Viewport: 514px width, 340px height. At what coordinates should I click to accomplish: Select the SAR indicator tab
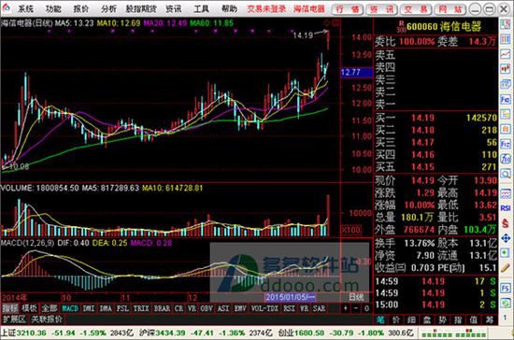click(320, 308)
